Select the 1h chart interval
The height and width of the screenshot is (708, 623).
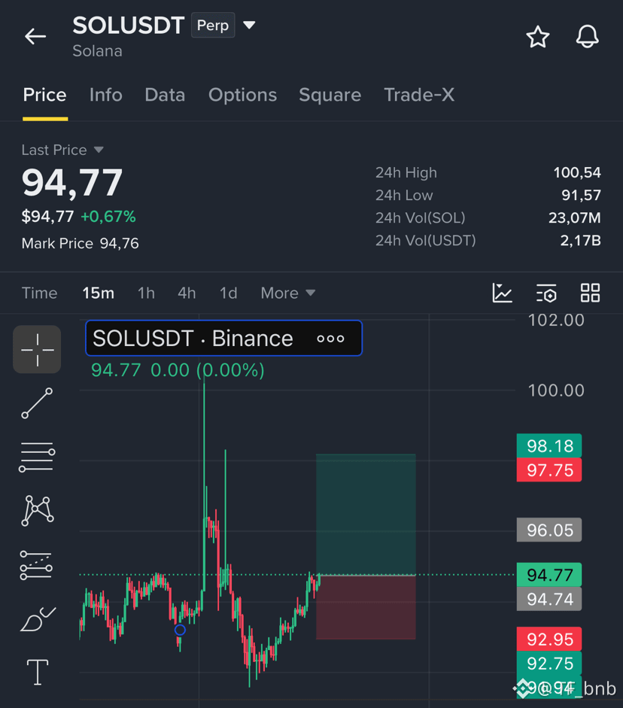(x=146, y=293)
